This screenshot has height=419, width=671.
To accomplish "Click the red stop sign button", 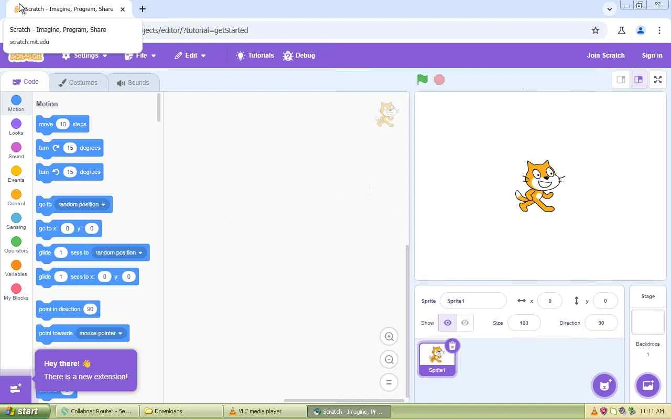I will click(439, 80).
